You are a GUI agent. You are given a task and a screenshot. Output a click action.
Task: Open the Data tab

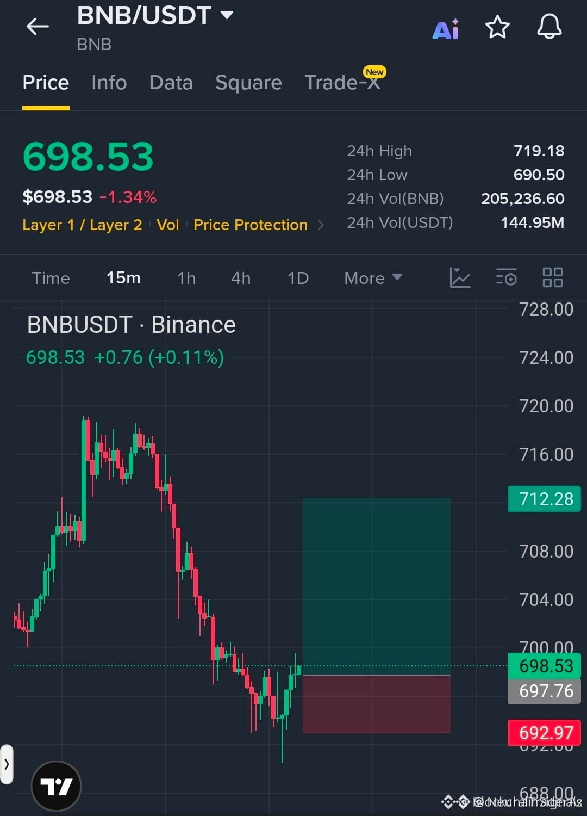(171, 83)
